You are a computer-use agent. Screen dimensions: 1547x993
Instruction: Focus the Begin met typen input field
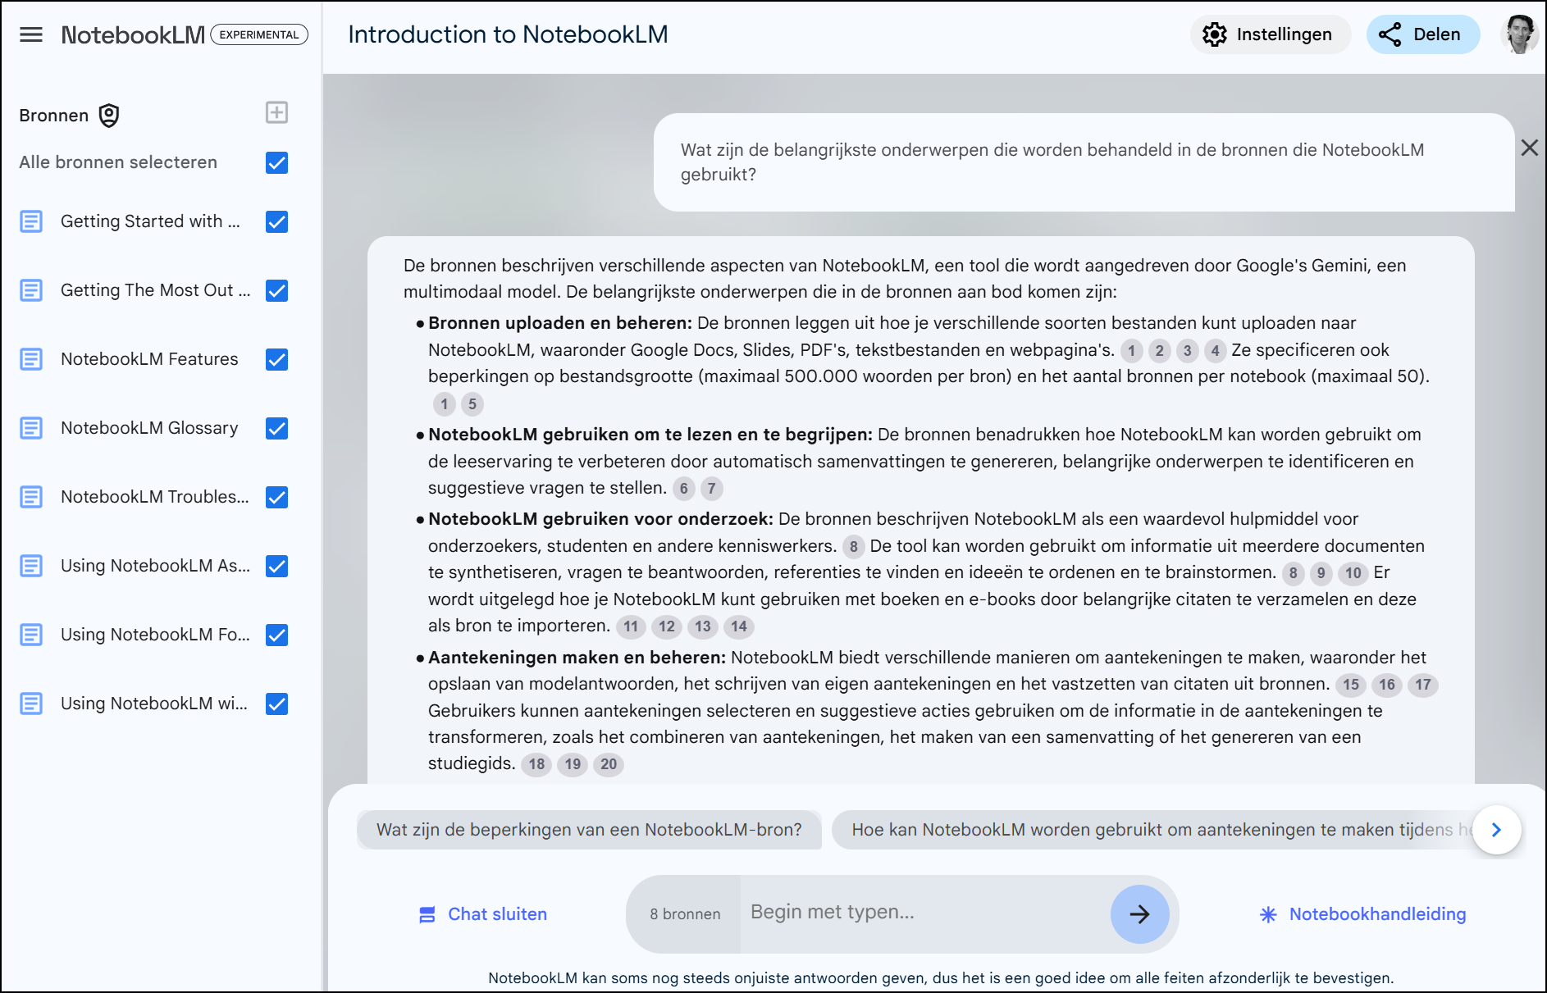point(925,913)
